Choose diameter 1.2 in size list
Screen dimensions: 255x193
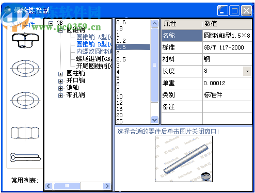pos(133,41)
